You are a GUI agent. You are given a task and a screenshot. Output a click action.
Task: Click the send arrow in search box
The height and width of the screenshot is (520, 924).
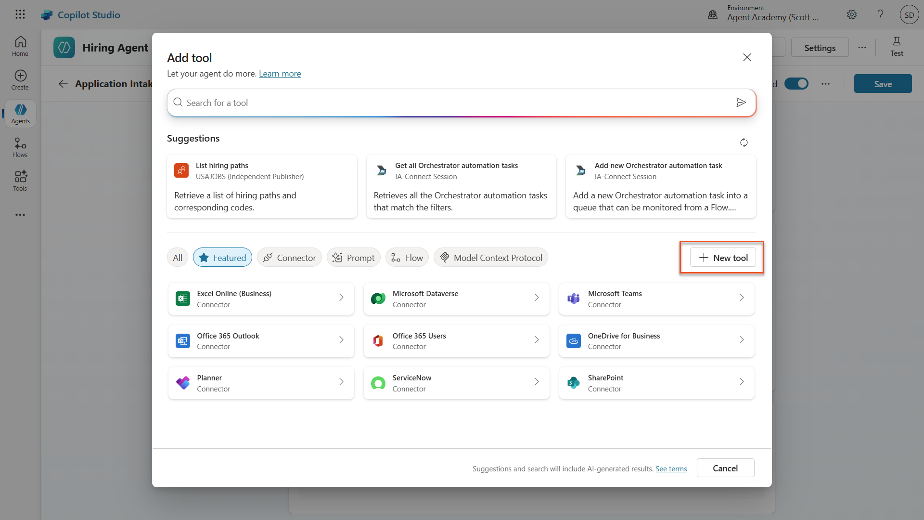click(741, 103)
